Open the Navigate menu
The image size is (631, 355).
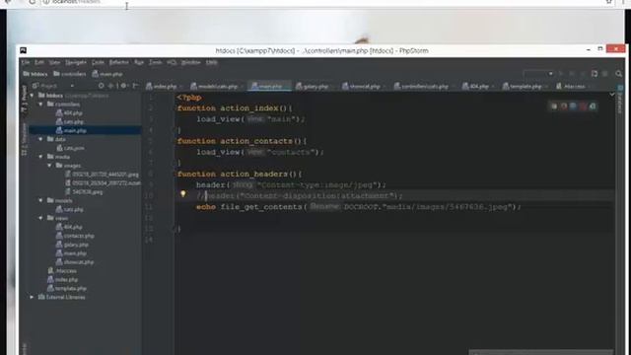pos(76,62)
